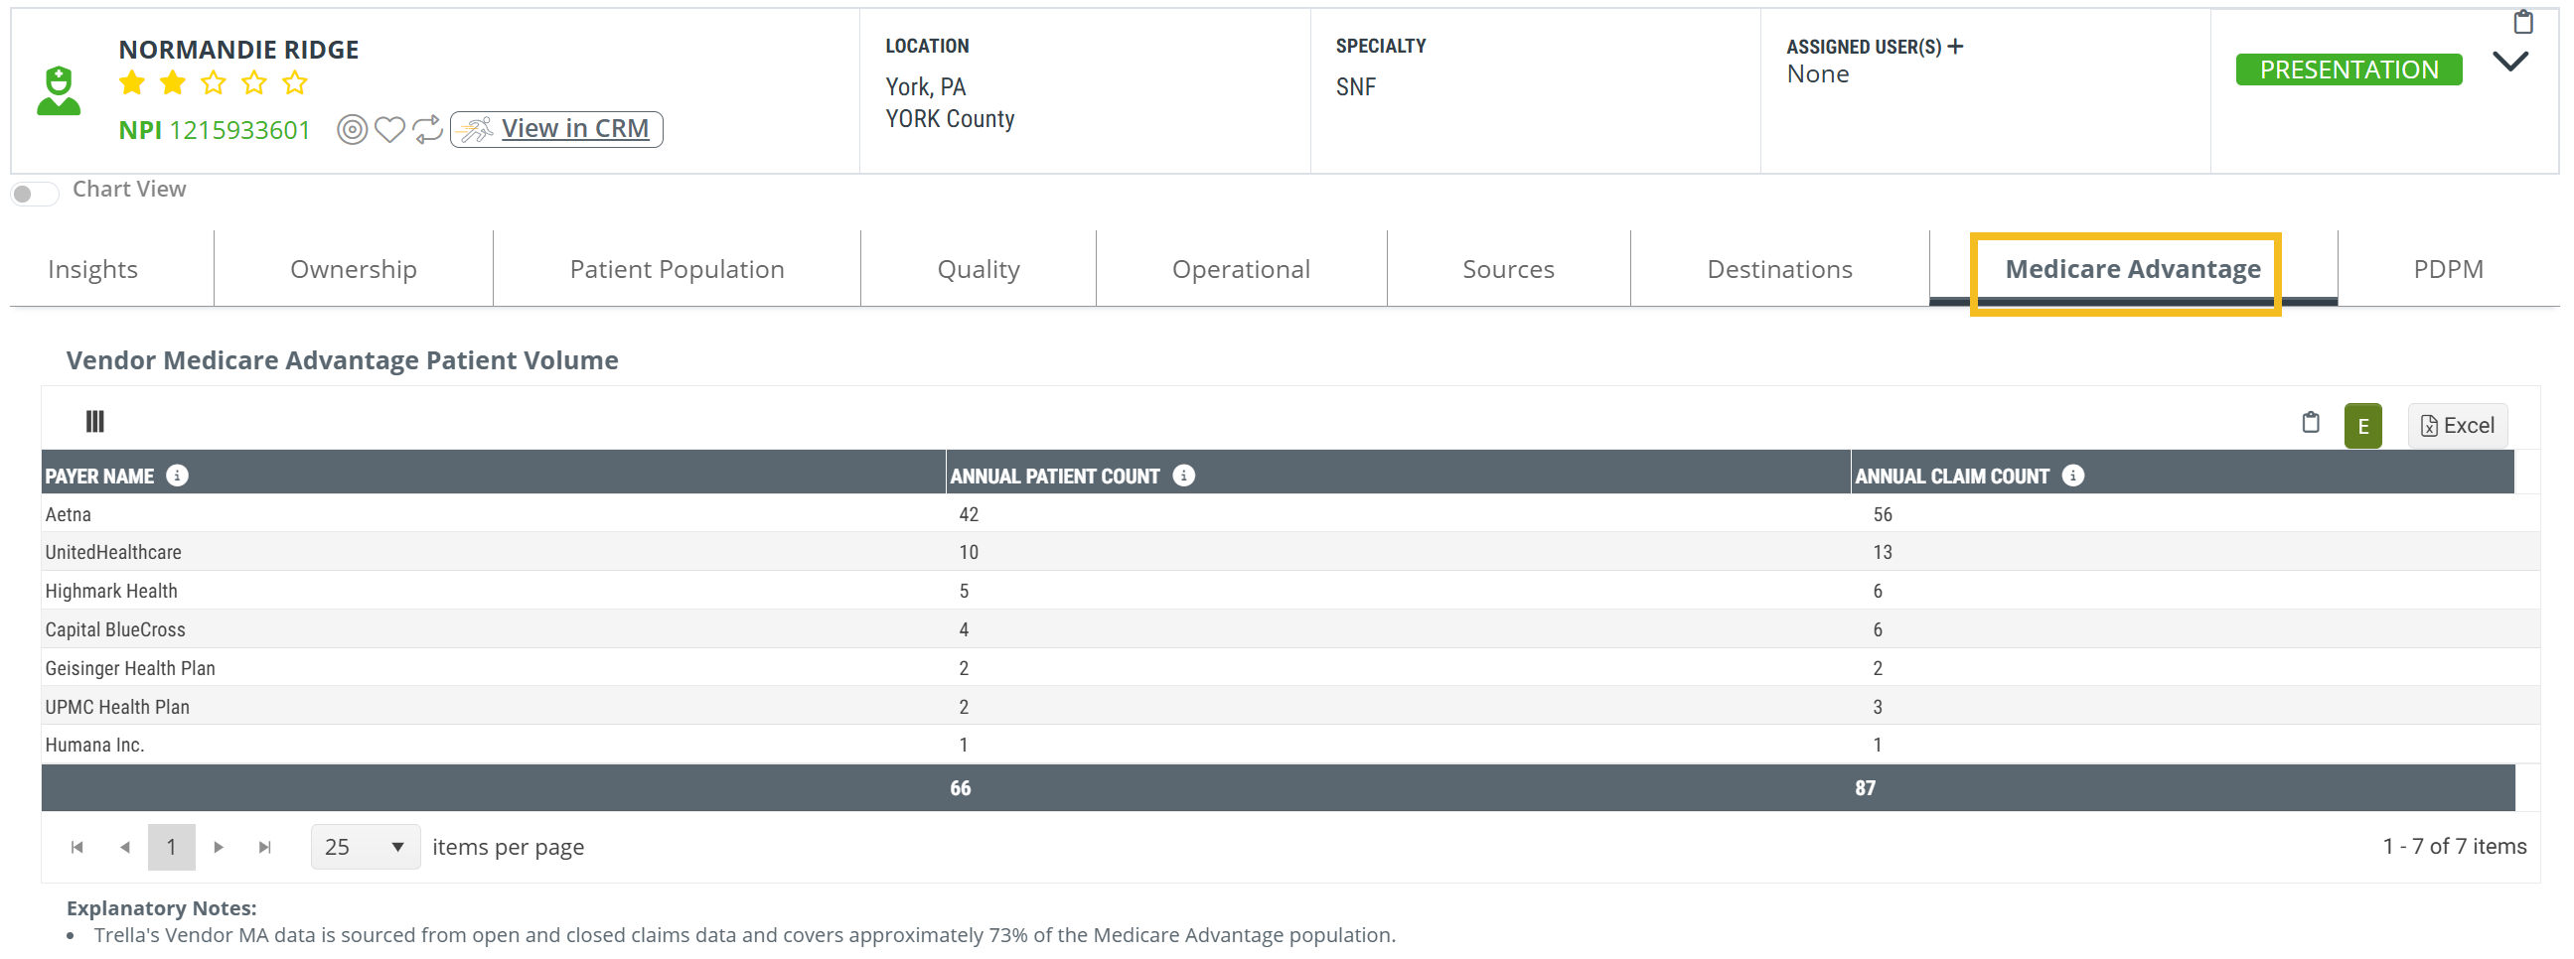Click Aetna claim count 56
The width and height of the screenshot is (2574, 959).
[1882, 514]
